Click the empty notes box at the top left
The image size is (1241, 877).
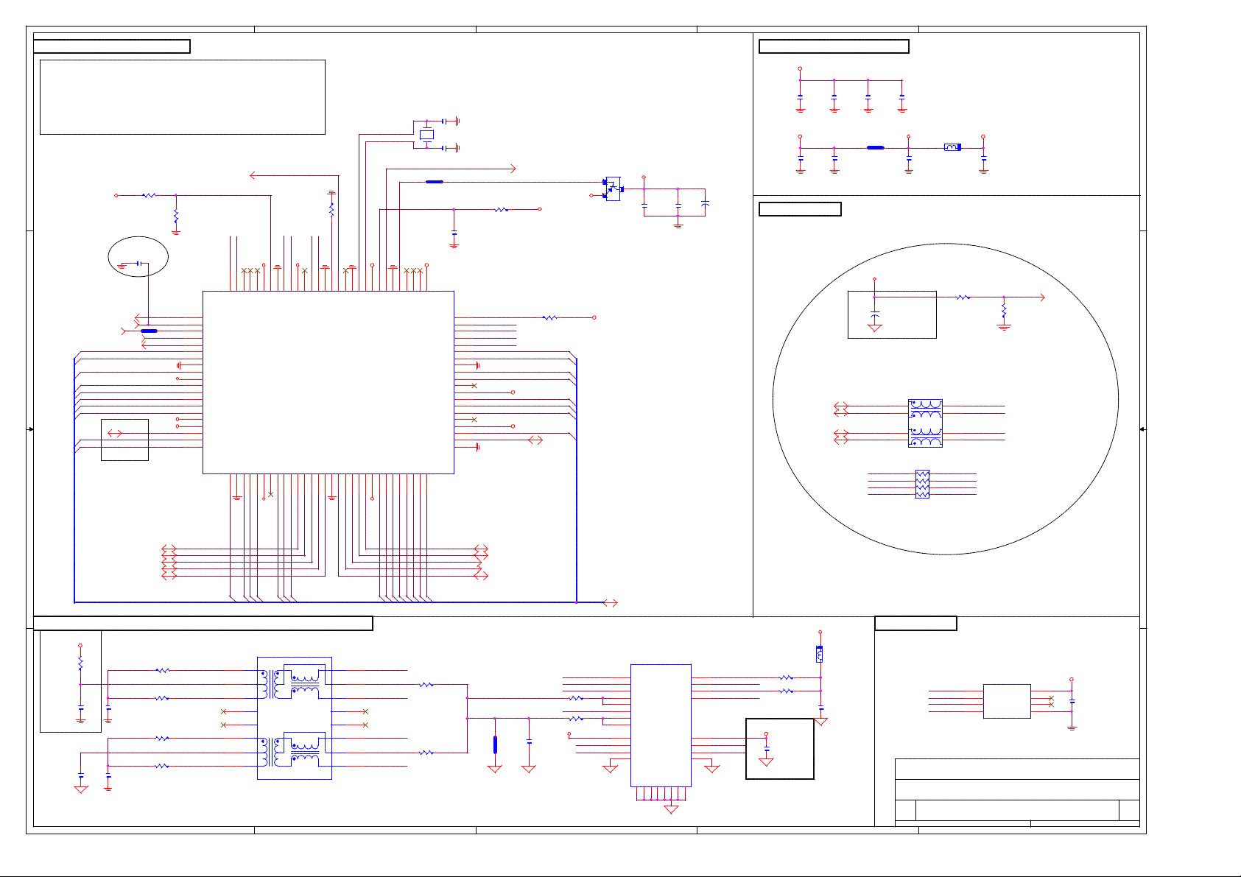pyautogui.click(x=183, y=97)
